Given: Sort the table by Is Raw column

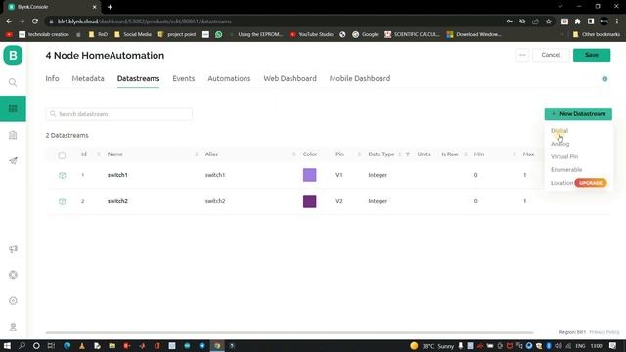Looking at the screenshot, I should (466, 154).
